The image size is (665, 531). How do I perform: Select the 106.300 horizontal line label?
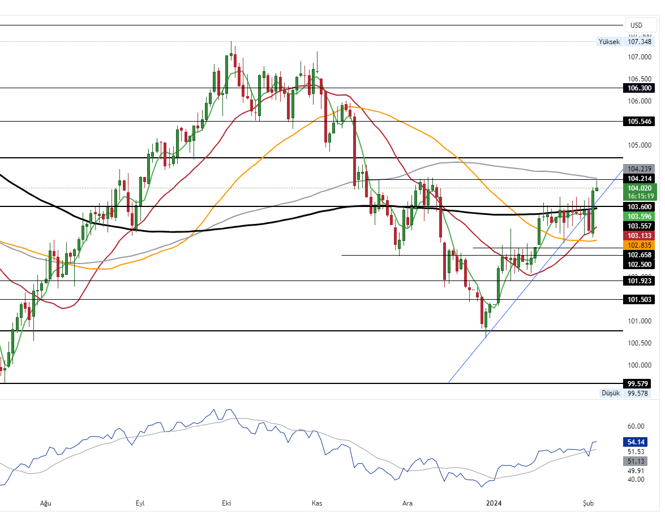[x=638, y=88]
